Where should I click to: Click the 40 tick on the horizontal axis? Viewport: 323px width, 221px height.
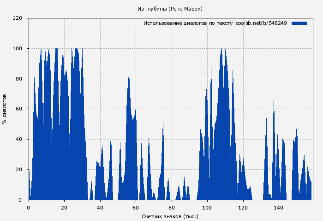pyautogui.click(x=100, y=208)
